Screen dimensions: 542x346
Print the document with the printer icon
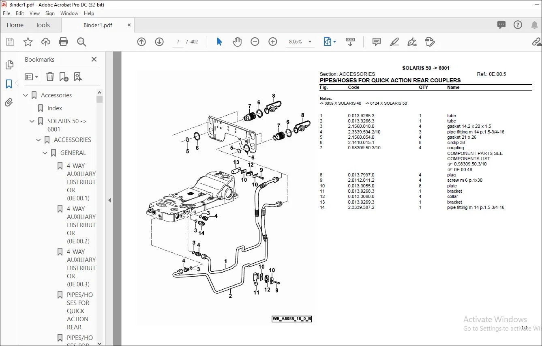[x=63, y=42]
